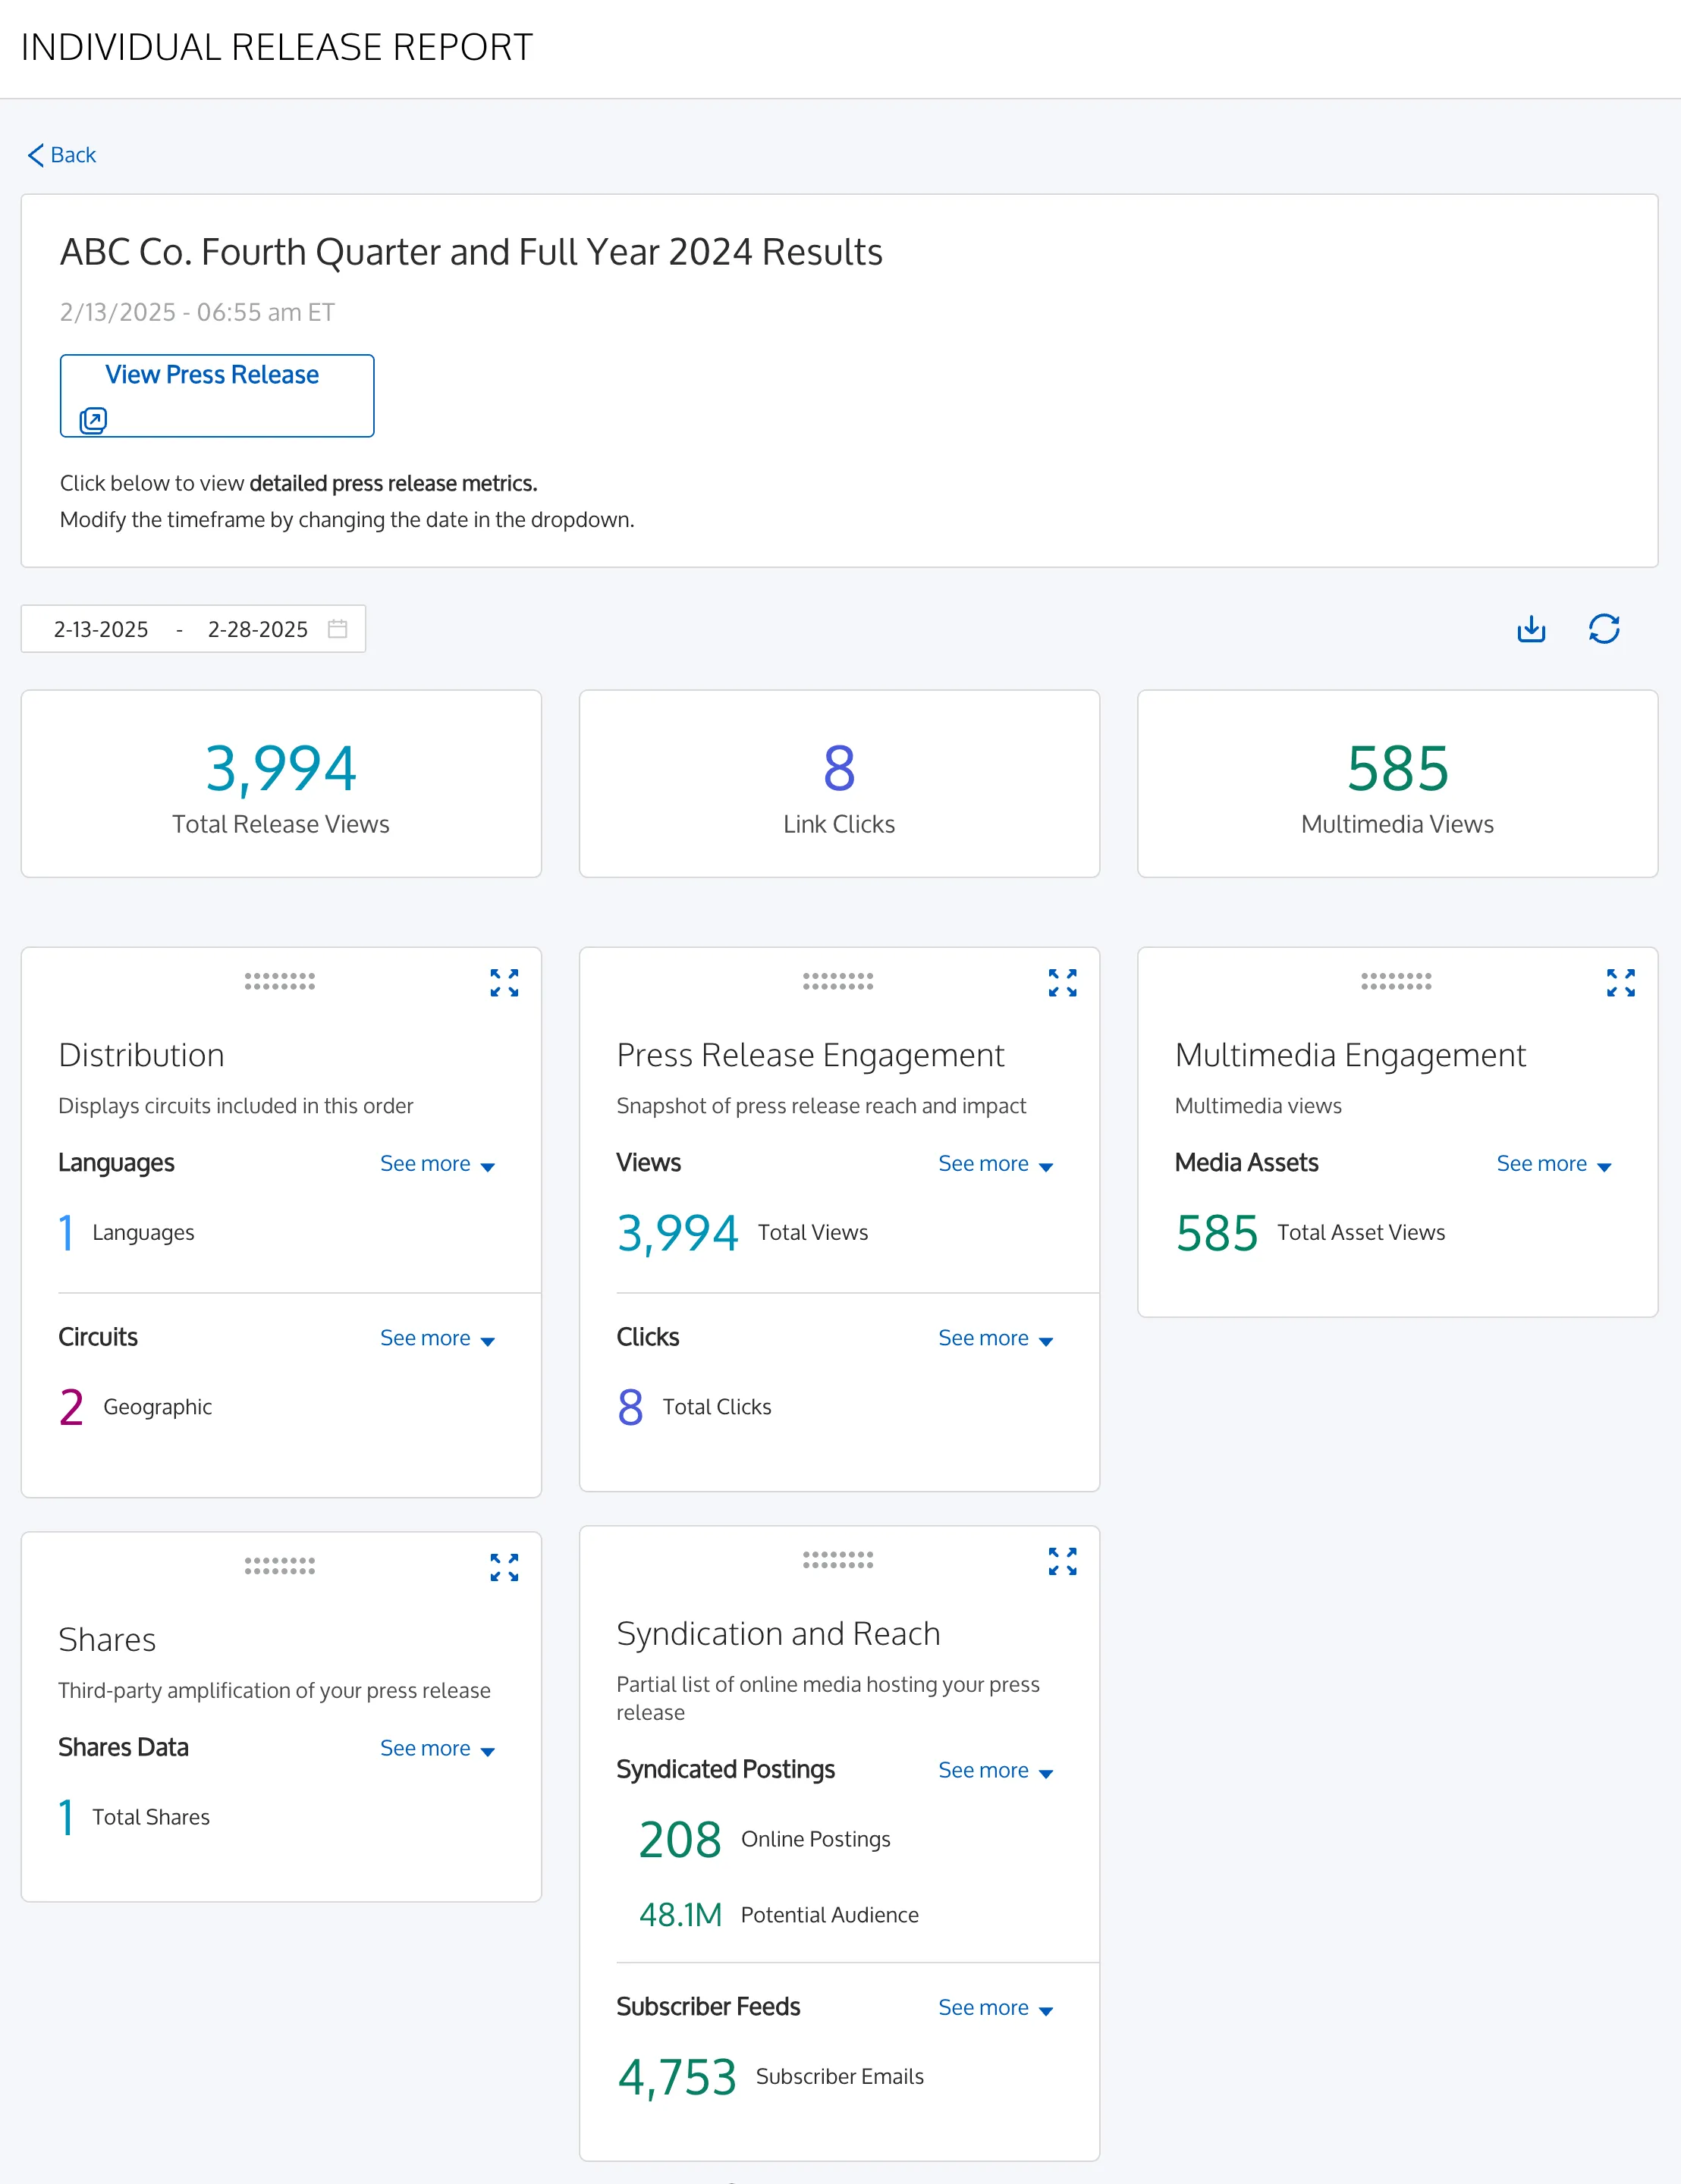The height and width of the screenshot is (2184, 1681).
Task: Expand See more for Media Assets
Action: click(x=1554, y=1164)
